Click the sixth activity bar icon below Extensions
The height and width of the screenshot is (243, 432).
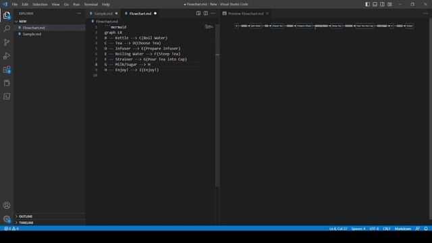(x=7, y=83)
